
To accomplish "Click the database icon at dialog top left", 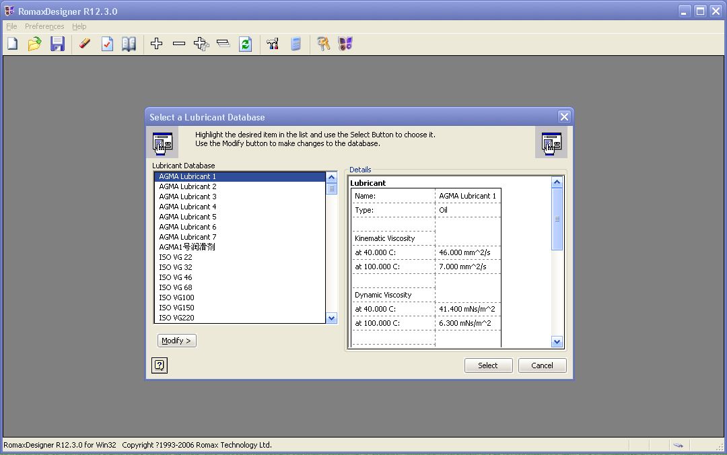I will click(x=162, y=143).
